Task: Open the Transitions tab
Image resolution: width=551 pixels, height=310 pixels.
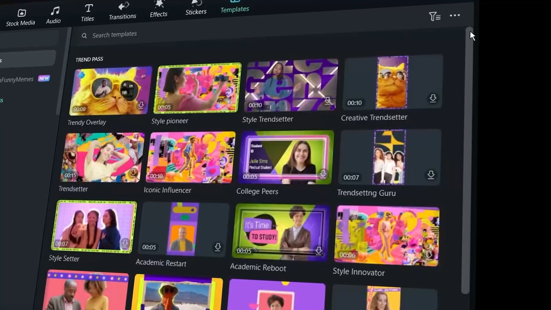Action: pyautogui.click(x=123, y=11)
